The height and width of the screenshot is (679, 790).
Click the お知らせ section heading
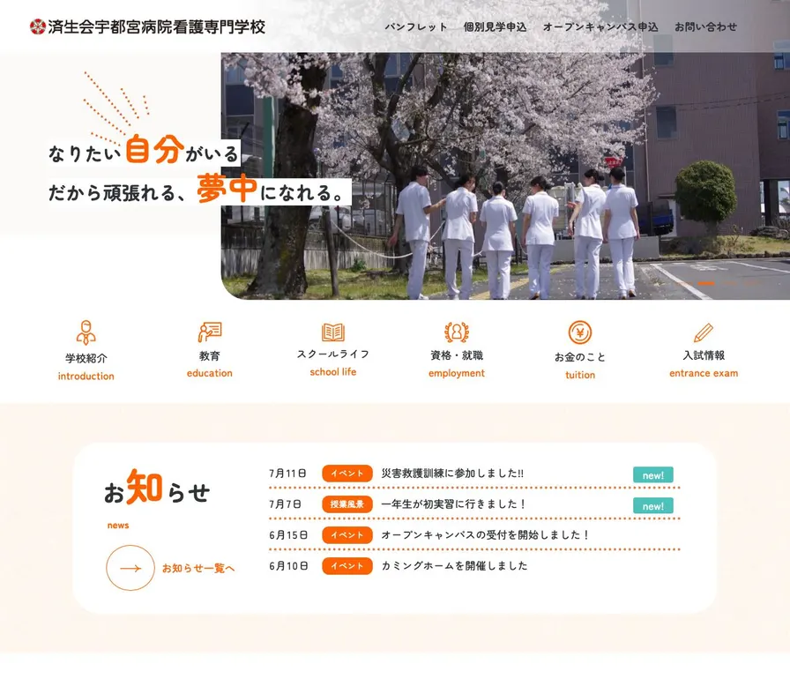pos(157,488)
